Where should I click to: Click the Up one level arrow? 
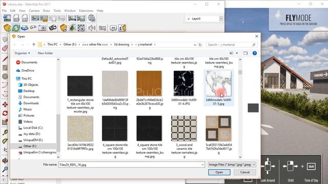click(x=34, y=44)
